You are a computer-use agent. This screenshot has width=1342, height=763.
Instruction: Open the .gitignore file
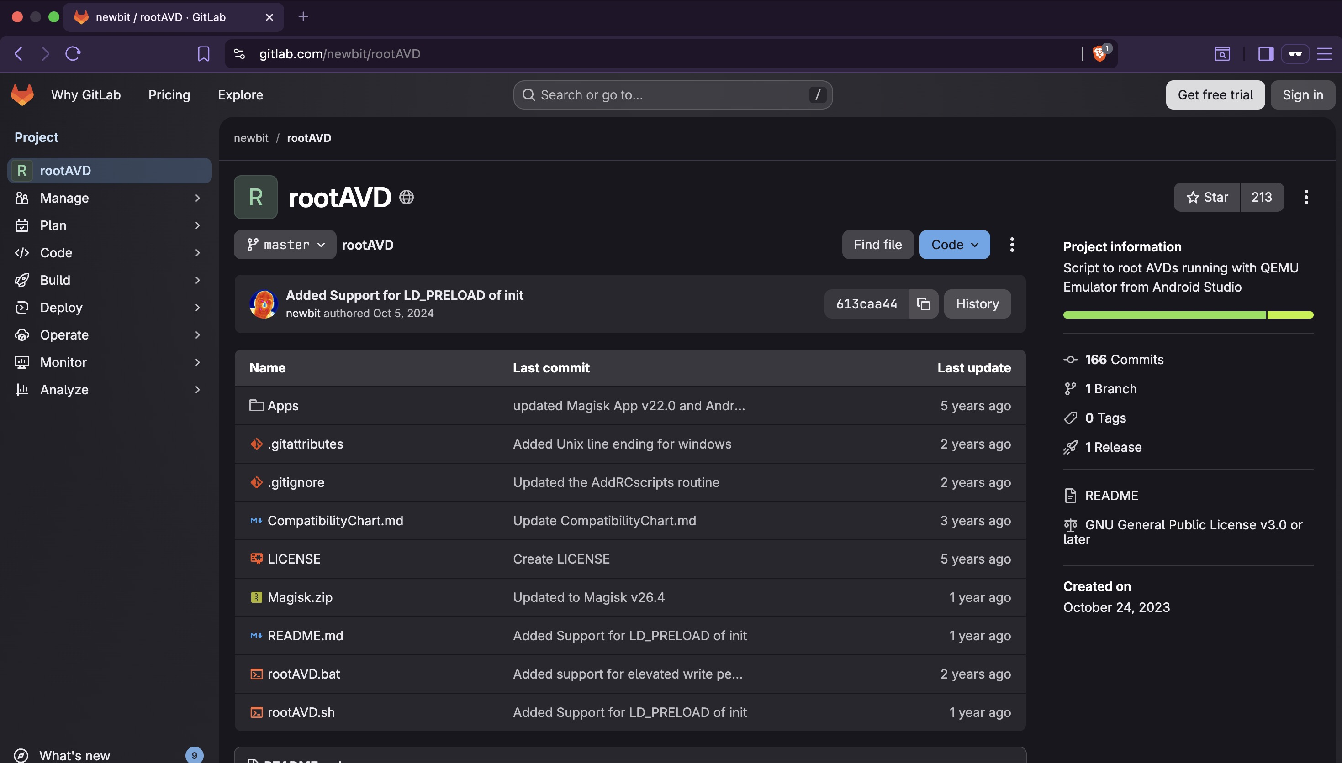coord(296,482)
